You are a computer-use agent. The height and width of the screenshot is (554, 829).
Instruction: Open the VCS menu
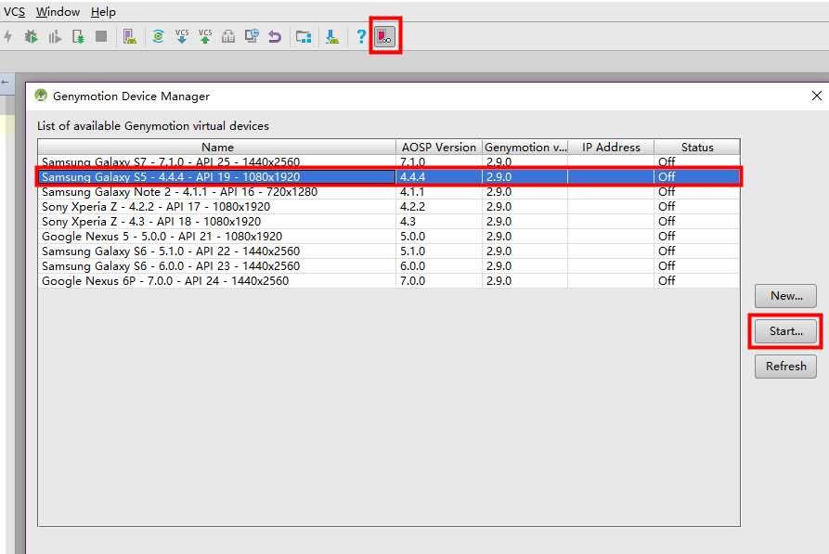(x=15, y=12)
